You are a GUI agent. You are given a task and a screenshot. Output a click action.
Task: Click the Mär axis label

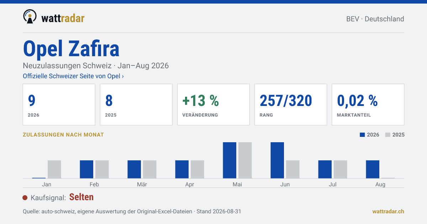coord(142,185)
